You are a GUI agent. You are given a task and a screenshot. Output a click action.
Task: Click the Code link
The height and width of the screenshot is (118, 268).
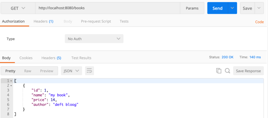point(259,22)
